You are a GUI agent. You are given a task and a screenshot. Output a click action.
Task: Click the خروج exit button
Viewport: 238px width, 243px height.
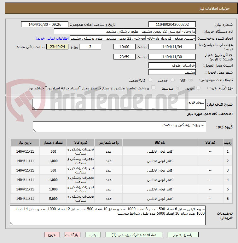tap(52, 235)
